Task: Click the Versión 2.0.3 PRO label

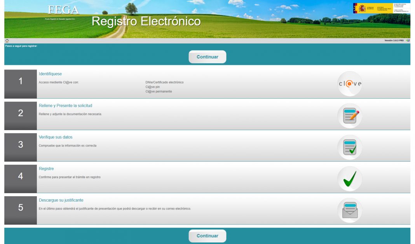Action: click(394, 40)
